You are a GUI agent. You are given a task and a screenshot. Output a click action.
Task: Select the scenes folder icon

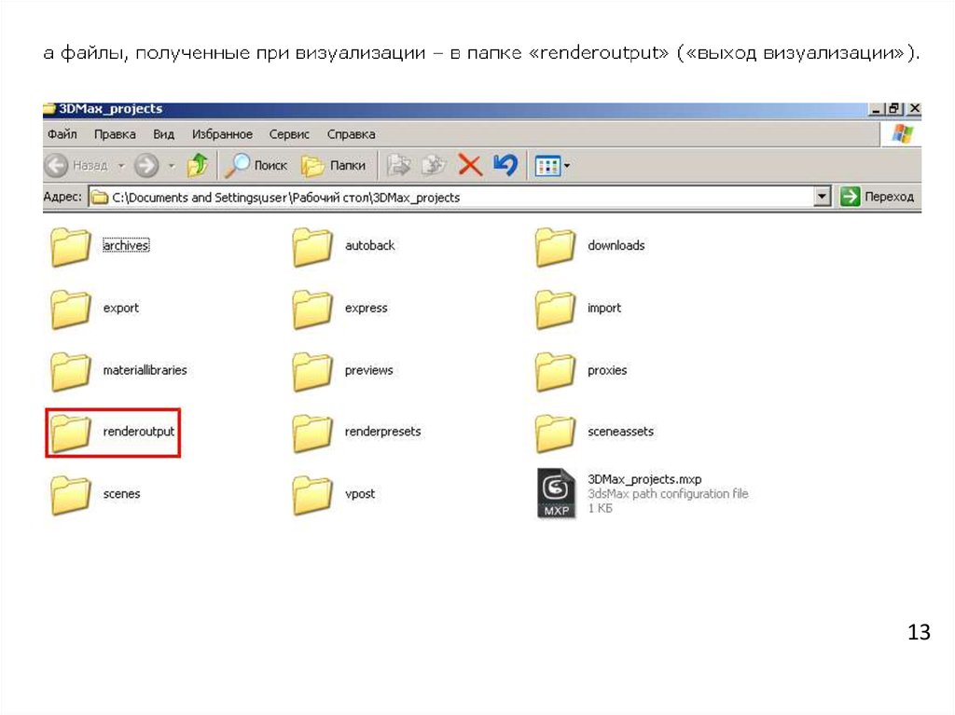[x=70, y=494]
